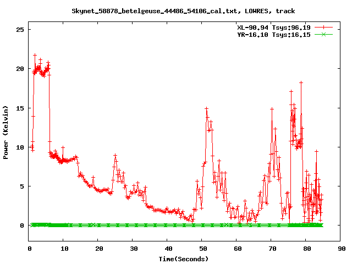Click x-axis tick label 80
This screenshot has height=264, width=352.
(307, 249)
